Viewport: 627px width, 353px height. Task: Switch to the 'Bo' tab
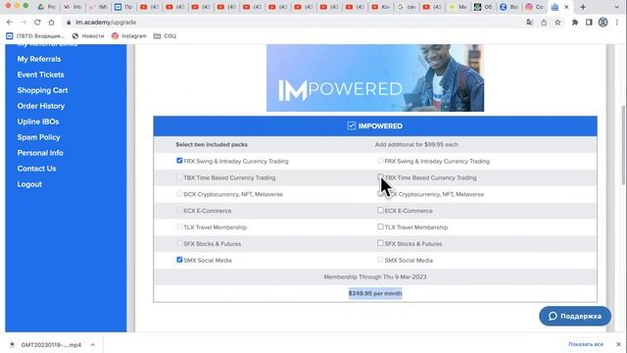click(508, 7)
